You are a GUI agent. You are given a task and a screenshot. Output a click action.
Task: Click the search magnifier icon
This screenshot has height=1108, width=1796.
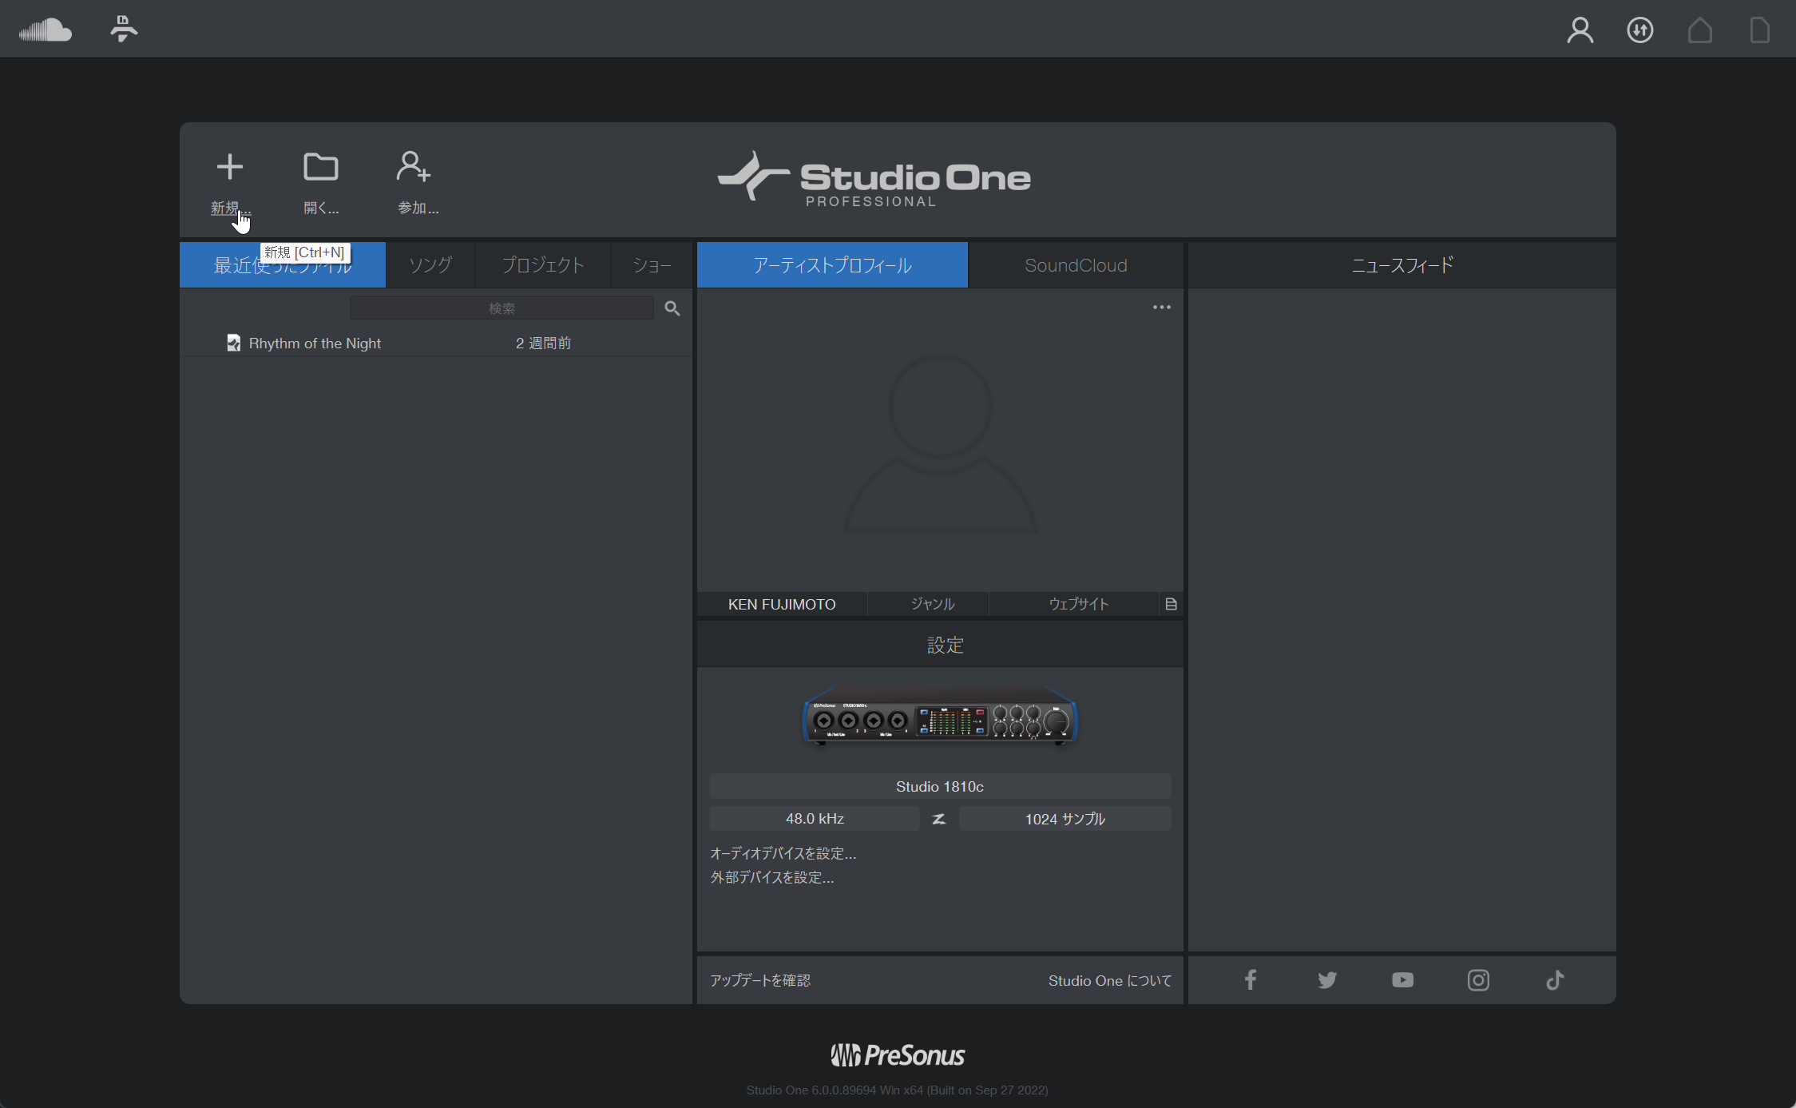[672, 308]
